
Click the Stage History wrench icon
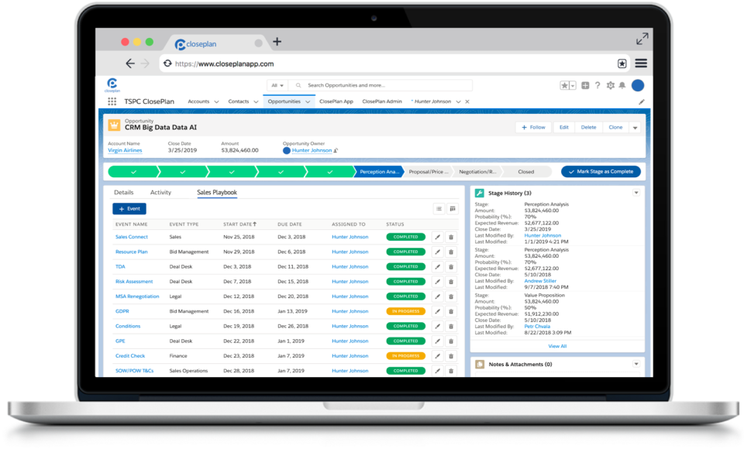[x=479, y=193]
